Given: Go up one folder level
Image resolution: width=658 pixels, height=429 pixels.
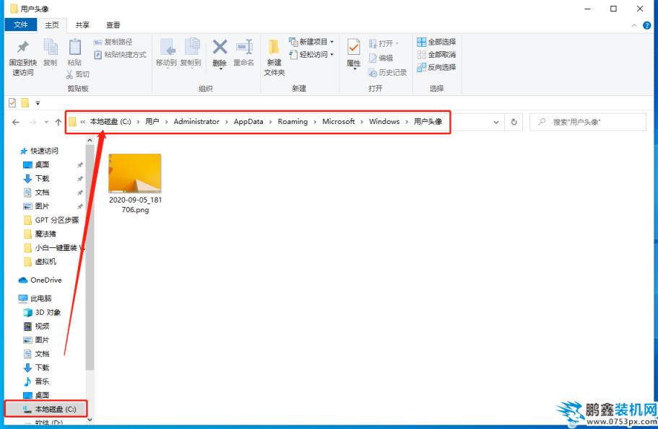Looking at the screenshot, I should [x=58, y=122].
